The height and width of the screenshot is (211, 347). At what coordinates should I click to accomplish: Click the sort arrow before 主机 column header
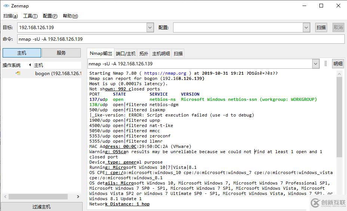[x=30, y=65]
